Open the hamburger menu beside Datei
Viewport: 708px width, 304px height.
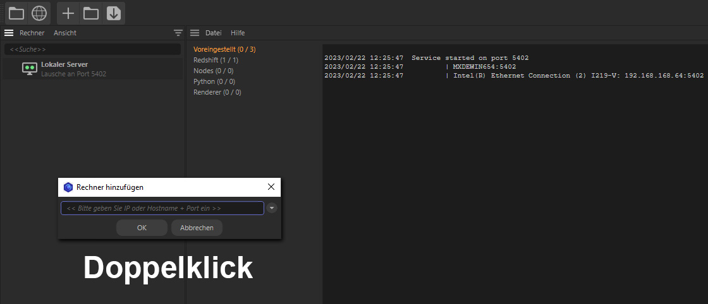tap(195, 33)
